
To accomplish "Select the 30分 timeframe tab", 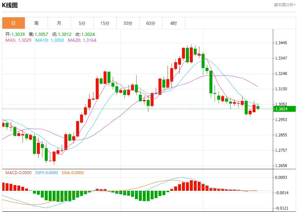I will pyautogui.click(x=128, y=23).
